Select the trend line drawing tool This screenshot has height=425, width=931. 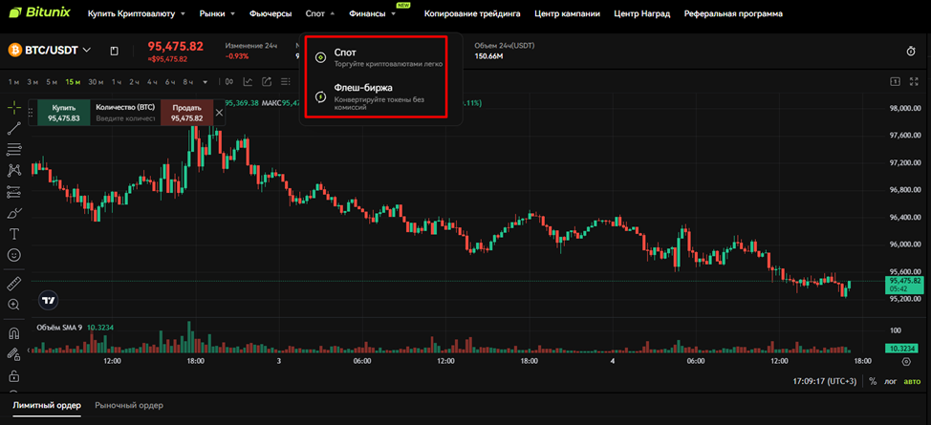pyautogui.click(x=14, y=128)
